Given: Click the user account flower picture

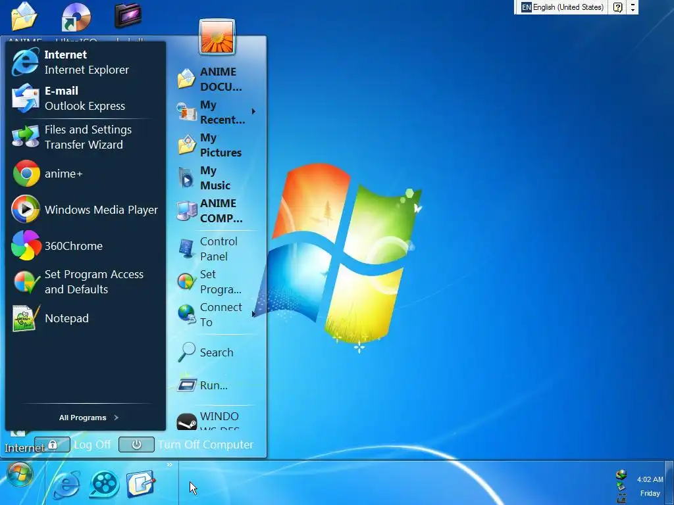Looking at the screenshot, I should click(217, 37).
